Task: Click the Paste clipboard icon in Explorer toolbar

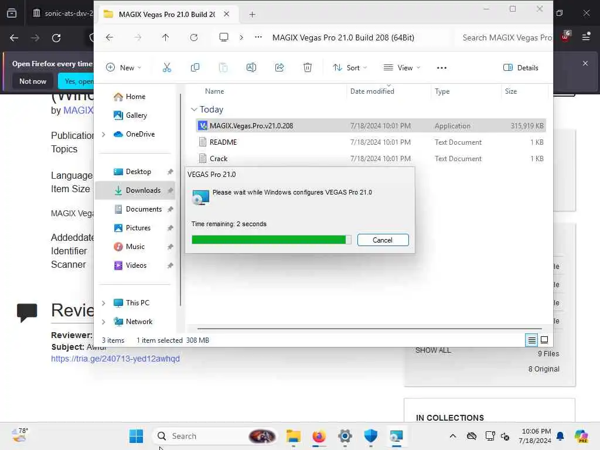Action: [223, 68]
